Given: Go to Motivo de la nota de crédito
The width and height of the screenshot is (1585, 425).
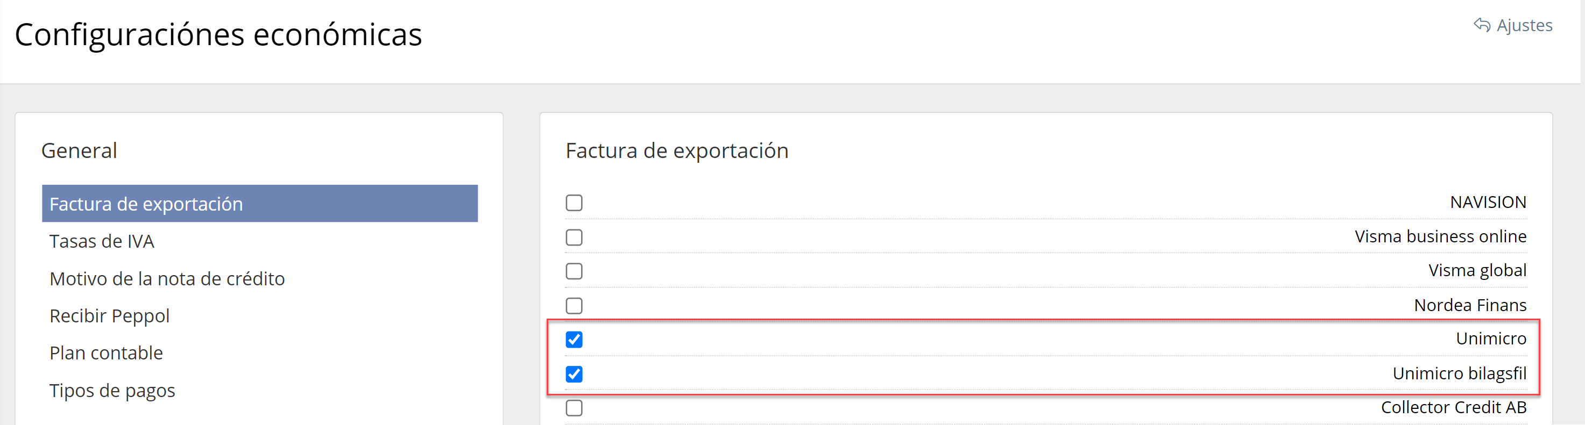Looking at the screenshot, I should (x=167, y=279).
